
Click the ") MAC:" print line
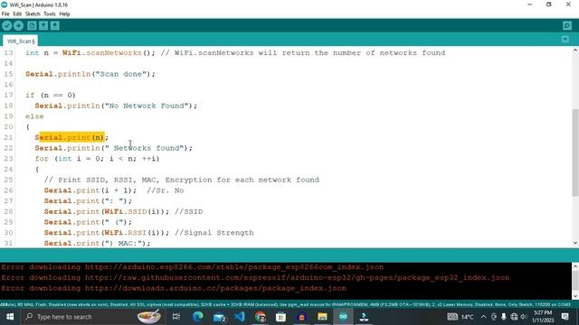tap(98, 243)
